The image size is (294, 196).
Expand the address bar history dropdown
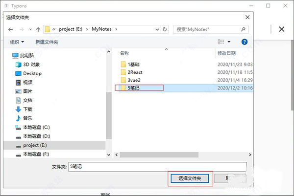tap(157, 29)
